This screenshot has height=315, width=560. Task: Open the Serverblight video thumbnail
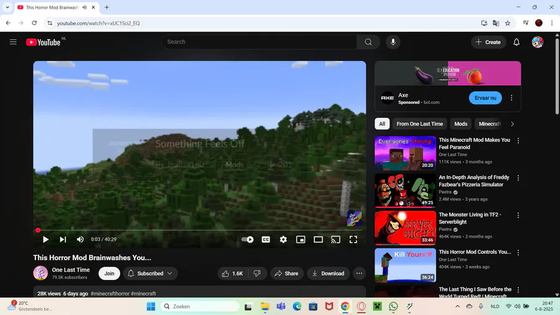click(405, 228)
